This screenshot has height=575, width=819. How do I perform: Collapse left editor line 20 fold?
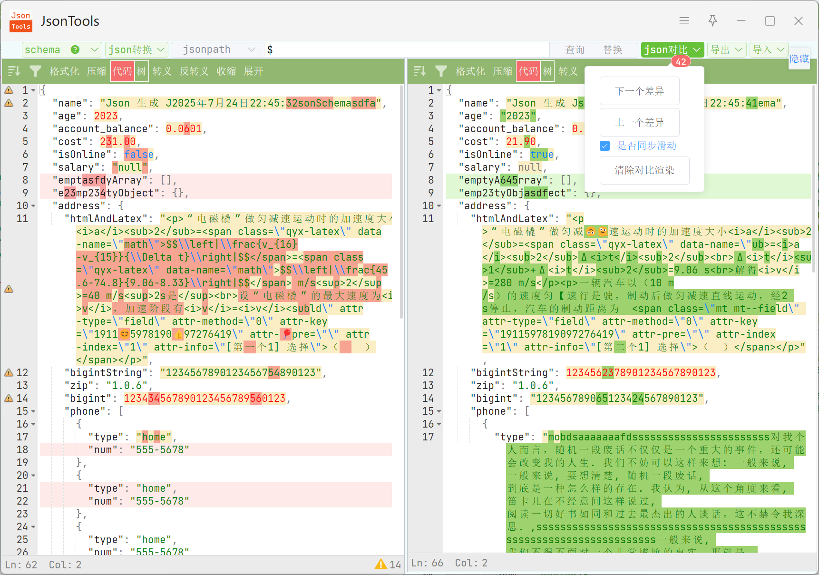(33, 476)
